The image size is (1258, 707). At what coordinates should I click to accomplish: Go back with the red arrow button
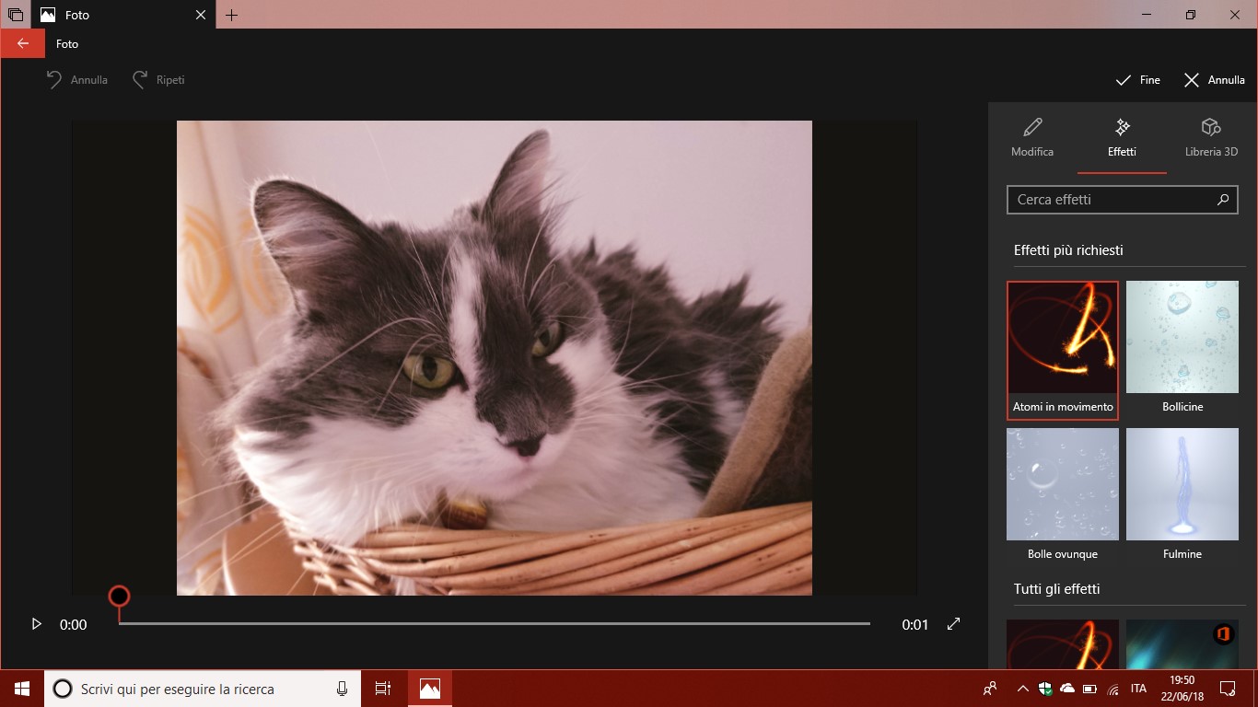tap(22, 43)
